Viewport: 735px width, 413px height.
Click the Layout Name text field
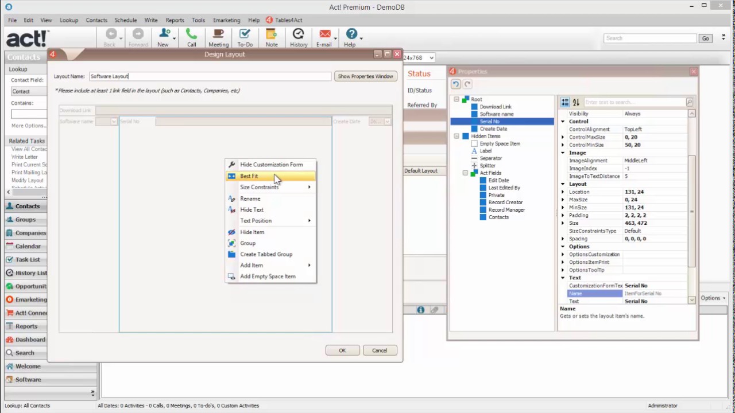click(210, 76)
